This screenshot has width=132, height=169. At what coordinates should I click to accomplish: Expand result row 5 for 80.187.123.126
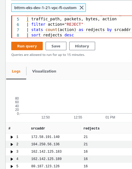pyautogui.click(x=12, y=166)
